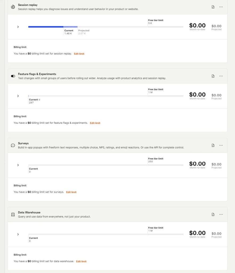
Task: Click the Surveys speech bubble icon
Action: click(x=13, y=145)
